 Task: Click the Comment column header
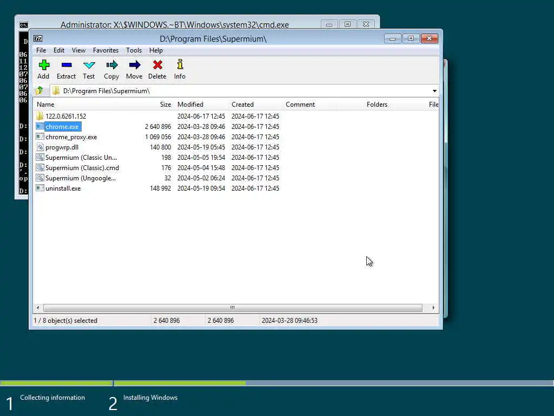coord(310,105)
